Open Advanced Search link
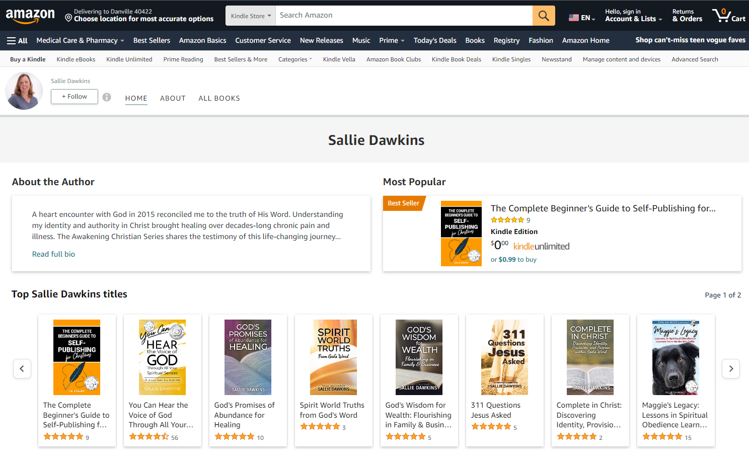 point(695,59)
